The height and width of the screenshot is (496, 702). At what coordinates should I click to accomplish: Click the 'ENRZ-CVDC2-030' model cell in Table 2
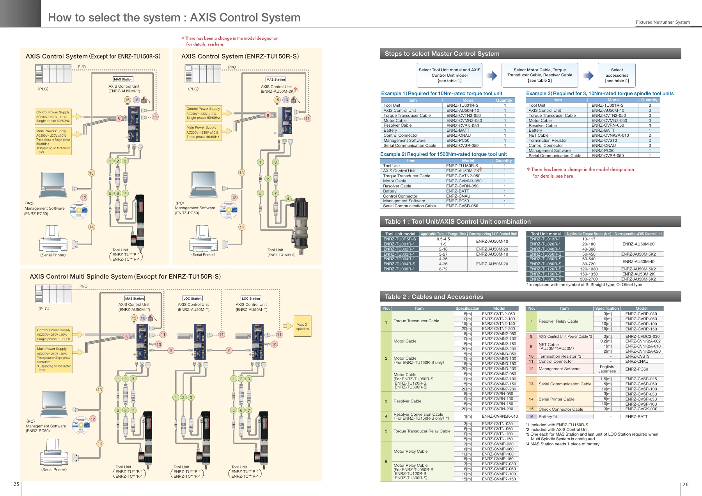(x=642, y=336)
